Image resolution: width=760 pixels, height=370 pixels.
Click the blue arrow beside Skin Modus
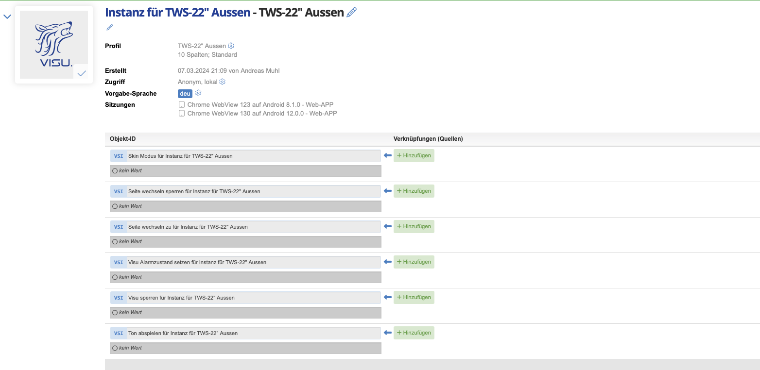coord(387,155)
